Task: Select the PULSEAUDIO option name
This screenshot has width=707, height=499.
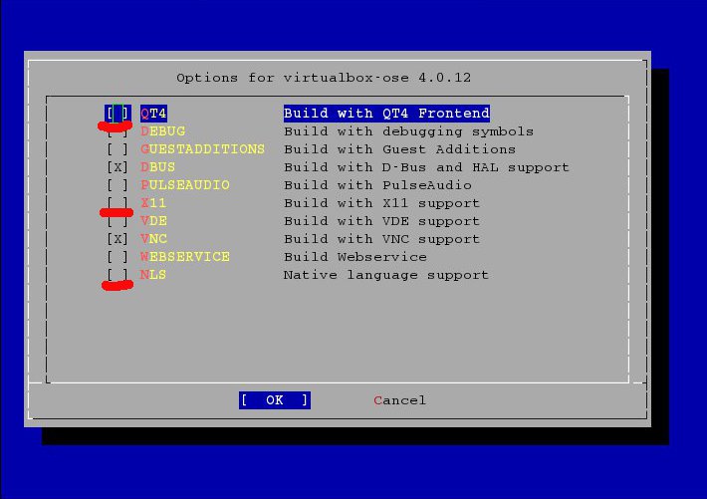Action: (x=185, y=185)
